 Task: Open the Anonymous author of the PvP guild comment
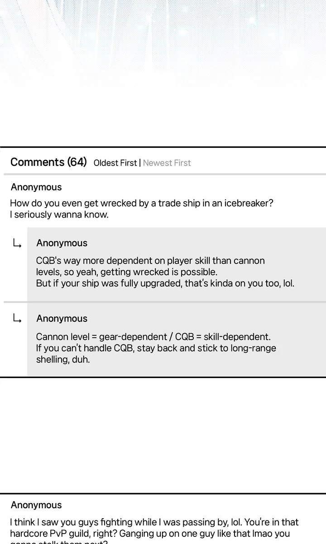pyautogui.click(x=36, y=505)
